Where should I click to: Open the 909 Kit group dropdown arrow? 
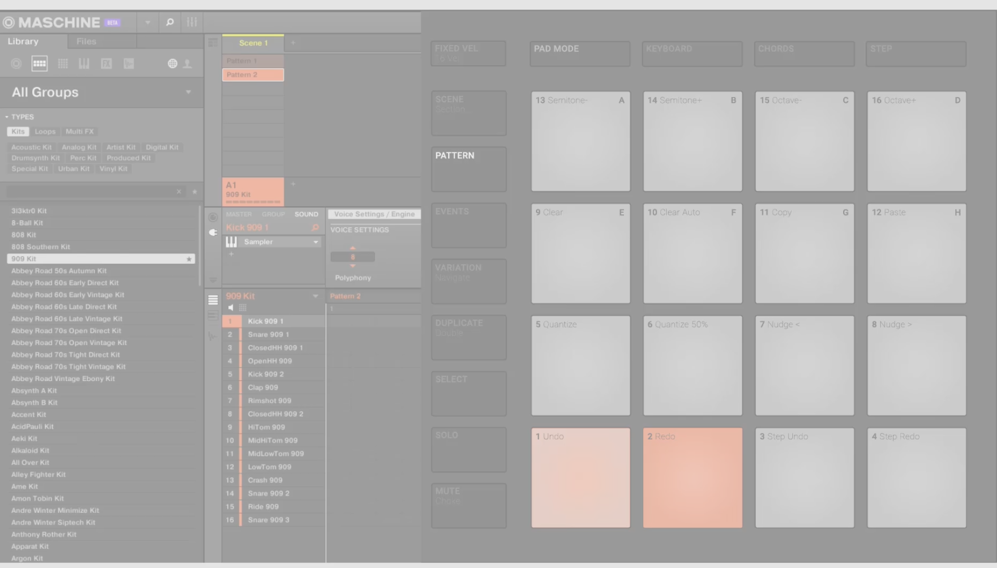pyautogui.click(x=315, y=296)
